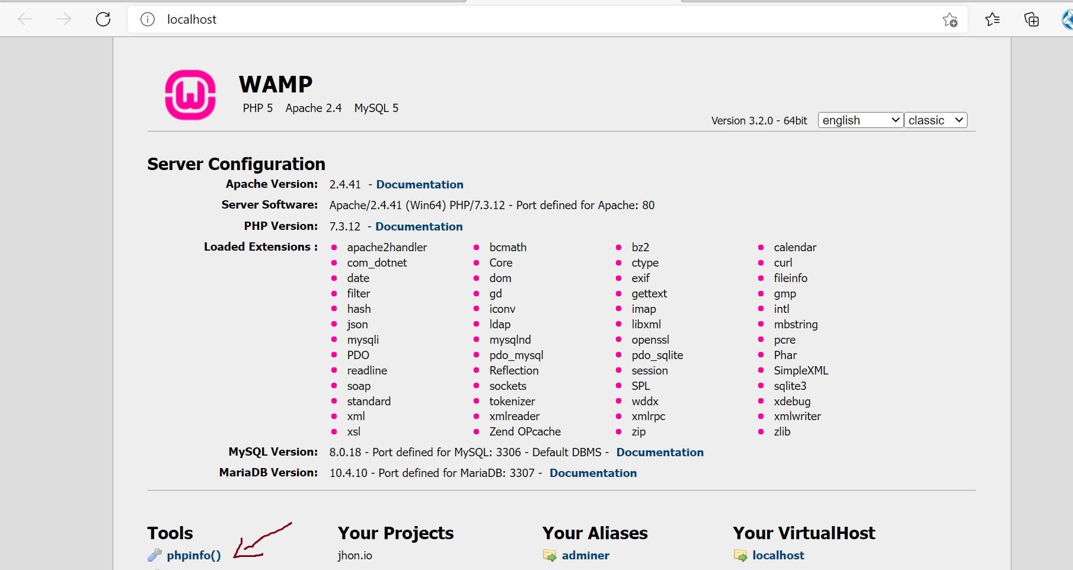Open the jhon.io project

pyautogui.click(x=355, y=556)
